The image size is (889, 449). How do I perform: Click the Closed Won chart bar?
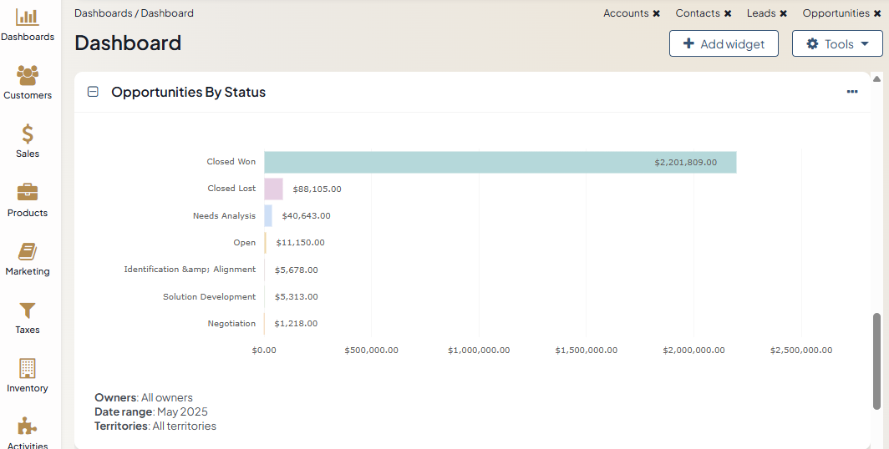[500, 162]
